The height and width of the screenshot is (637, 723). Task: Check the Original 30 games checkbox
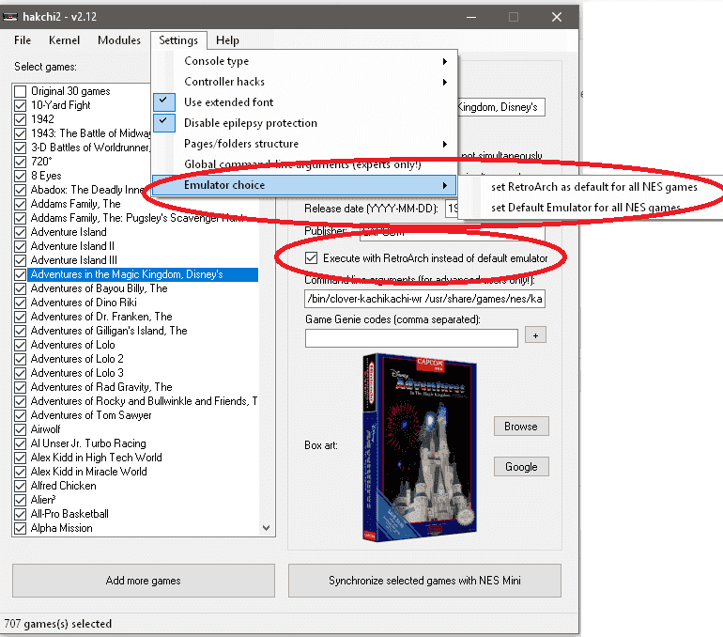[20, 91]
